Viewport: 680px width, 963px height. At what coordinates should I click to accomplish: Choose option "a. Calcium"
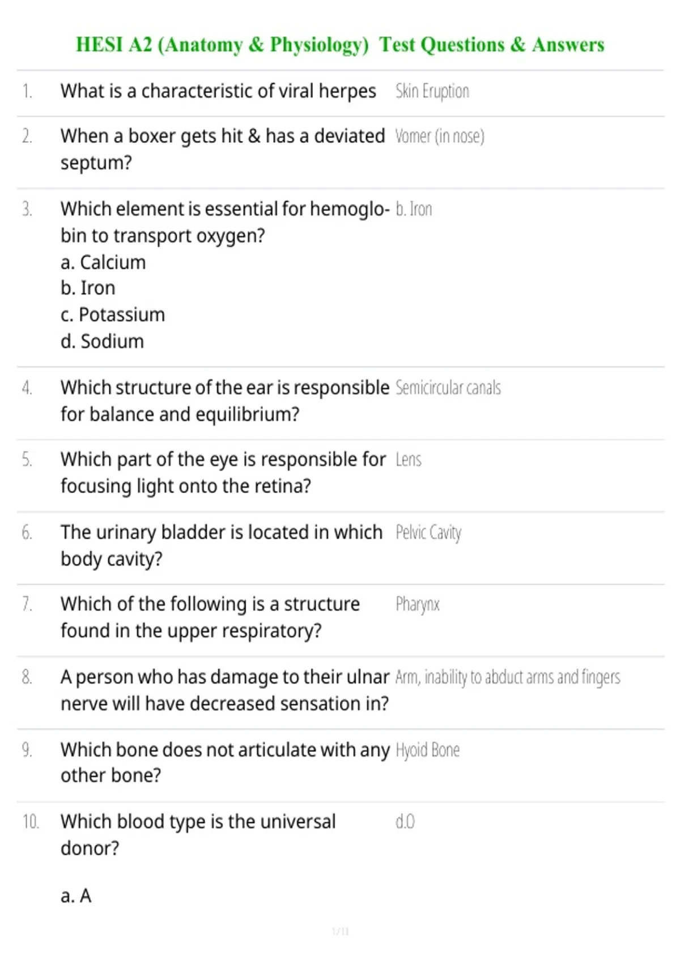coord(103,262)
